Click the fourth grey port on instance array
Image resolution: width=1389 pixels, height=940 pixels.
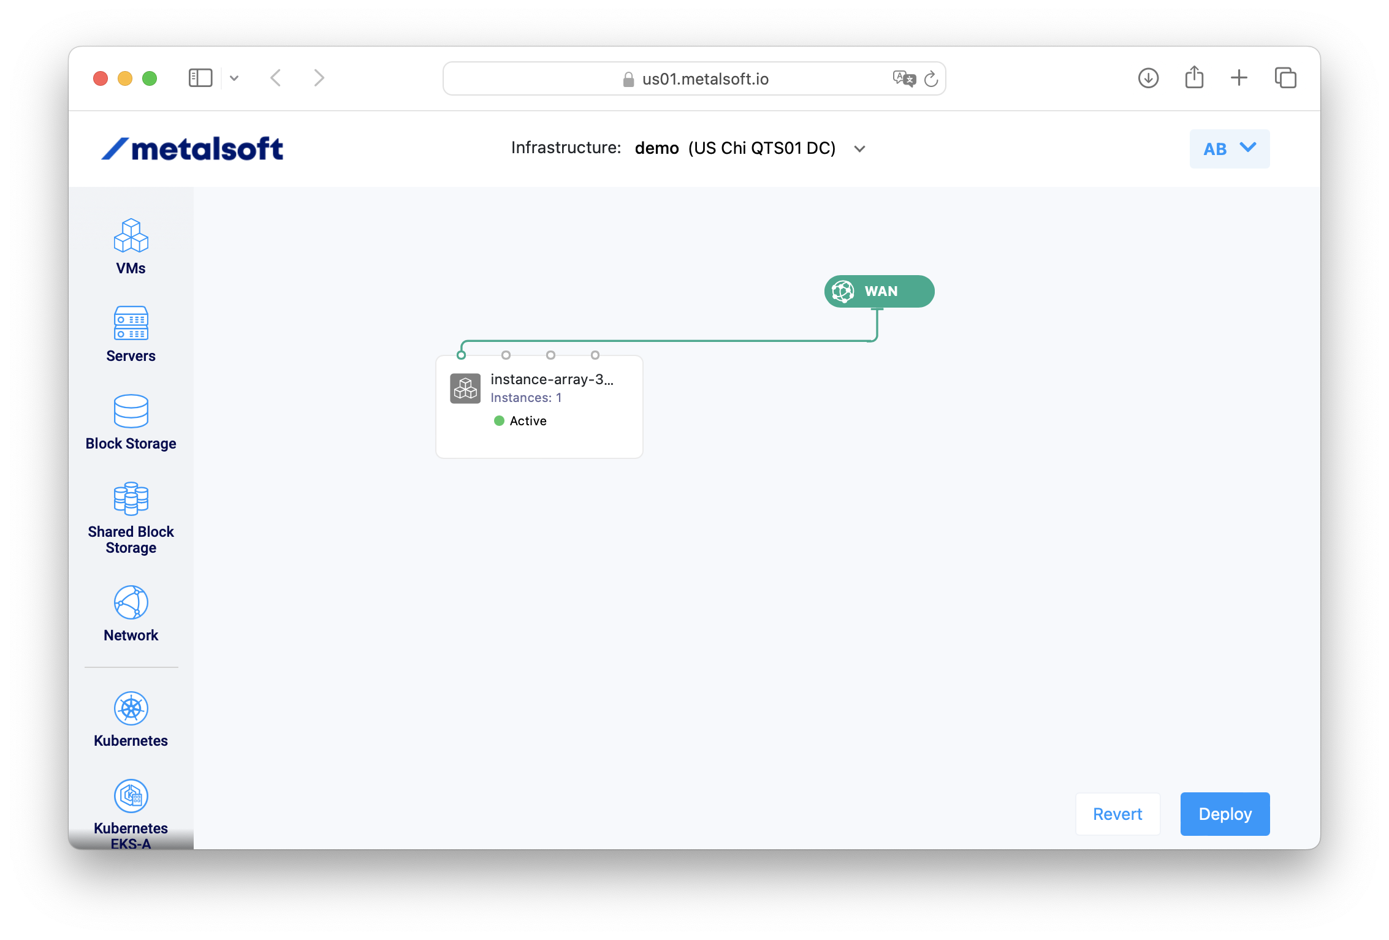595,355
